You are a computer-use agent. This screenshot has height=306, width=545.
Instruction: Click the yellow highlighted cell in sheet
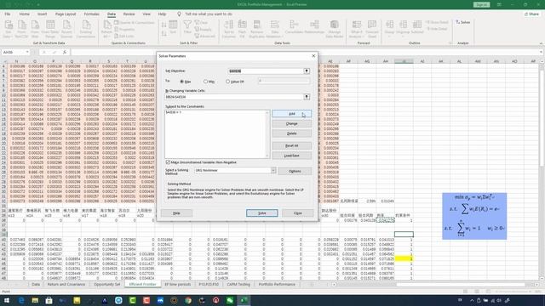tap(404, 258)
